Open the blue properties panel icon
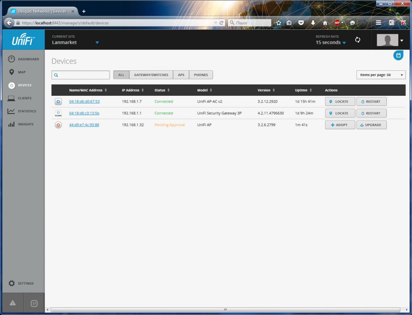 [x=398, y=56]
